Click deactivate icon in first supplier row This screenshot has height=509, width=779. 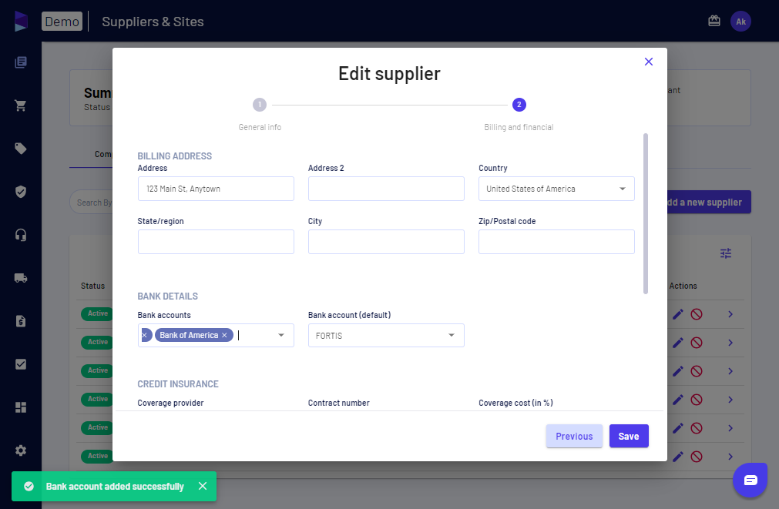[x=697, y=314]
